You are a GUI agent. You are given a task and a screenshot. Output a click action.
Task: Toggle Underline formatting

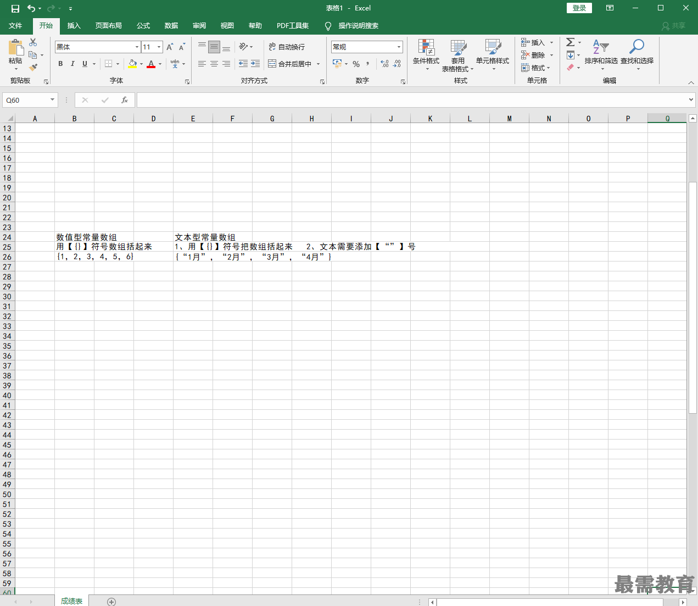pyautogui.click(x=85, y=64)
